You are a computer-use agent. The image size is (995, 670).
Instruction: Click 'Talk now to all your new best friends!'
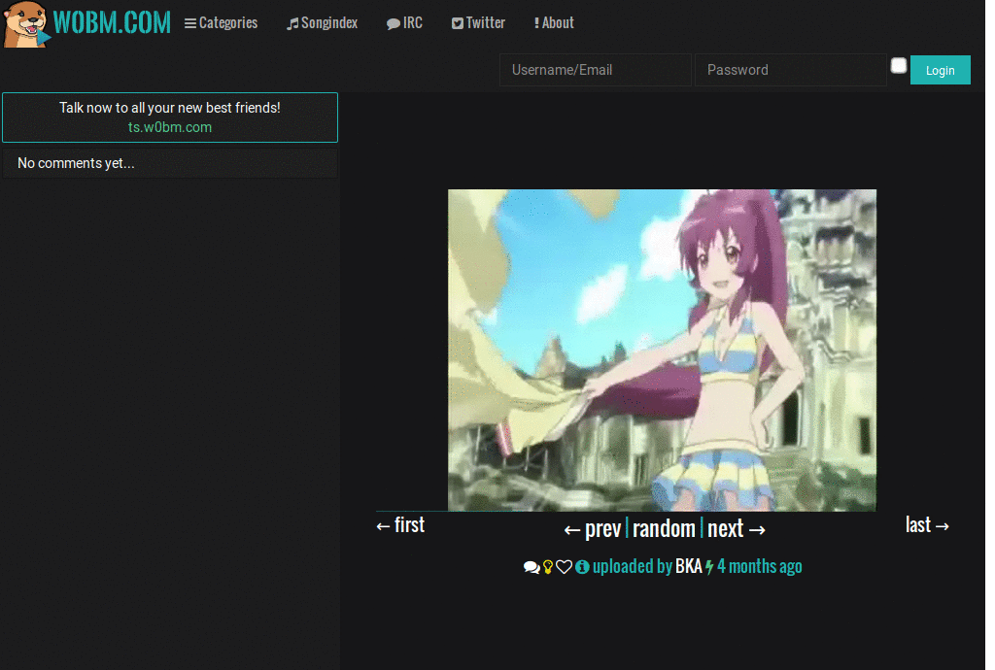(x=170, y=108)
